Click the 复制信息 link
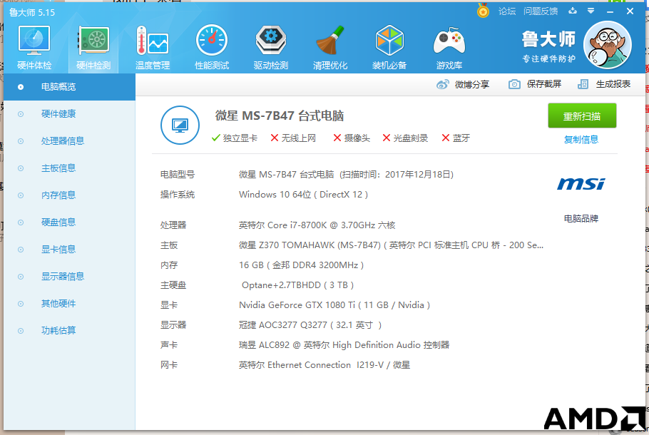 [581, 140]
